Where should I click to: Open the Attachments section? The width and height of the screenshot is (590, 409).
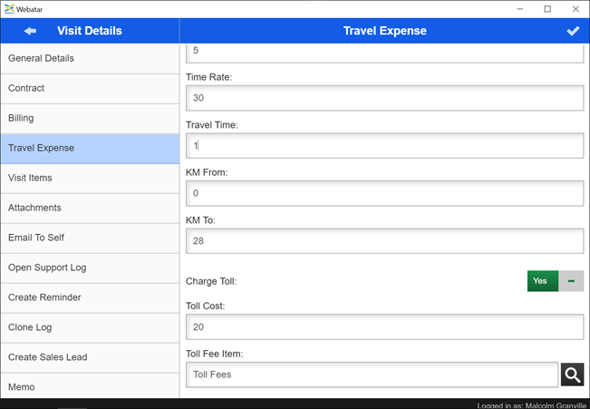89,208
